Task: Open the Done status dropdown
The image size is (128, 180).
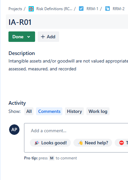Action: [22, 37]
